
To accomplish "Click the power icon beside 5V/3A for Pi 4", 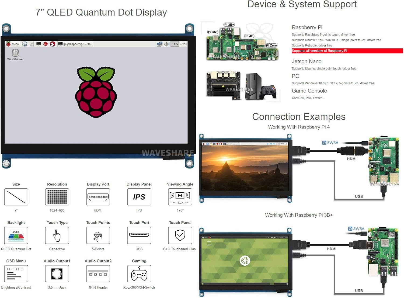I will pos(324,143).
